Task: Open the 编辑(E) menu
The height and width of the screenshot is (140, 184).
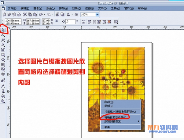Action: click(25, 9)
